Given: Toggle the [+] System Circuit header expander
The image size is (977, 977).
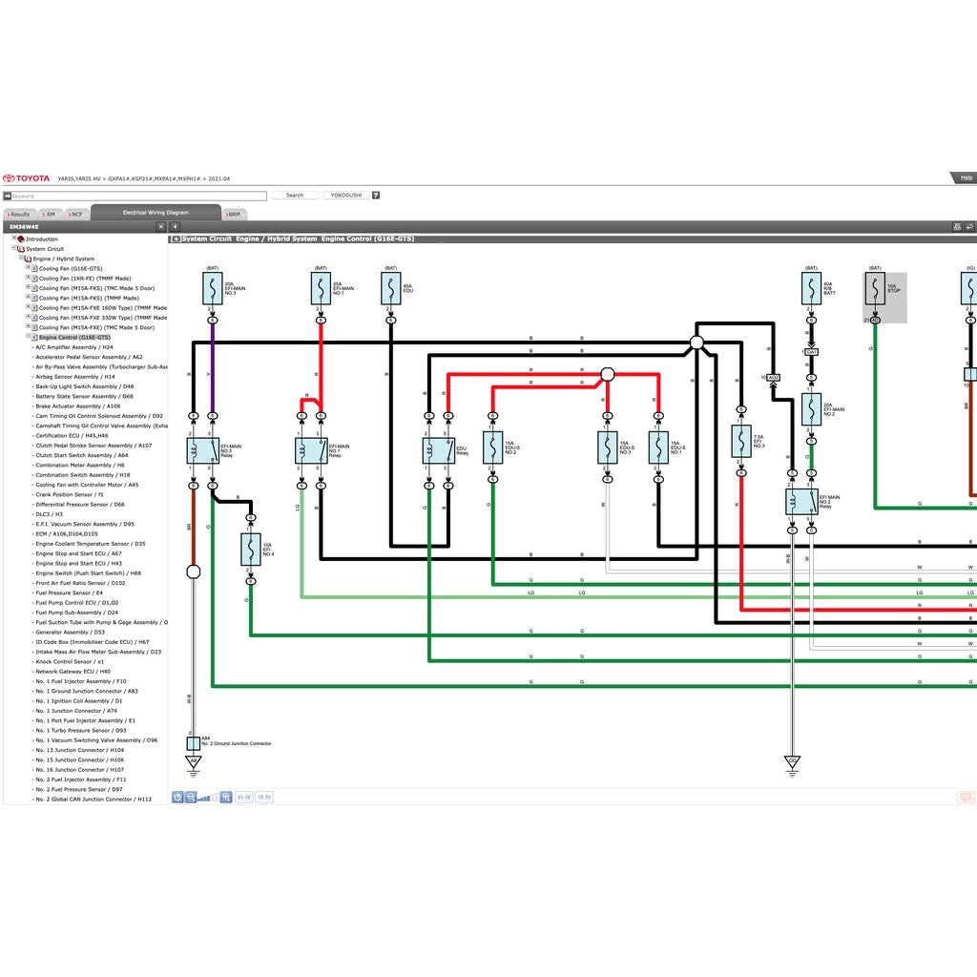Looking at the screenshot, I should (176, 239).
